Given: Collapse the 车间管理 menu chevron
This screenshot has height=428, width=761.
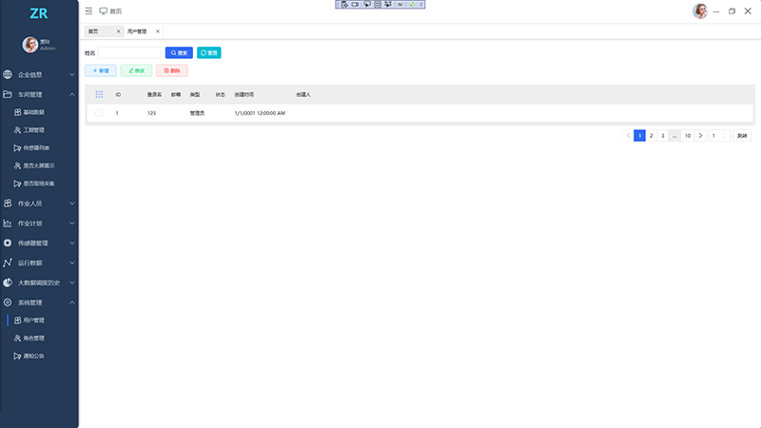Looking at the screenshot, I should click(72, 94).
